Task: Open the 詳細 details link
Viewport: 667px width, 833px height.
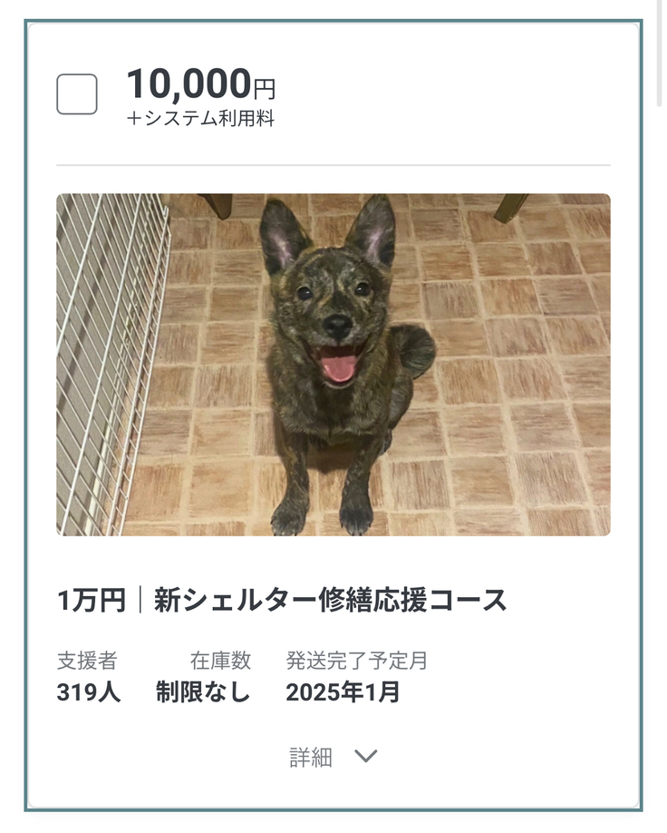Action: [x=311, y=757]
